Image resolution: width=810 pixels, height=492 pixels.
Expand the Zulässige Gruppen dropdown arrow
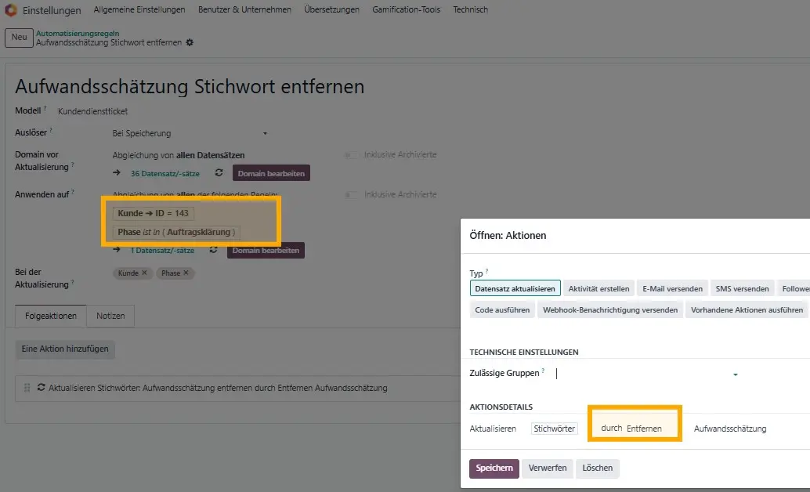point(735,374)
